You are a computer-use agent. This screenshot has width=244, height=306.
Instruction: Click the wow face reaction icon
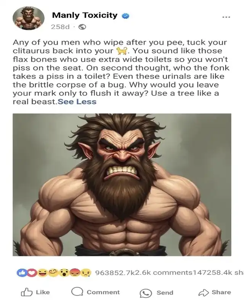tap(64, 273)
